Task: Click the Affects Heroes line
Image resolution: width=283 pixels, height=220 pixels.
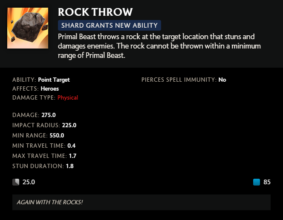Action: click(x=35, y=89)
